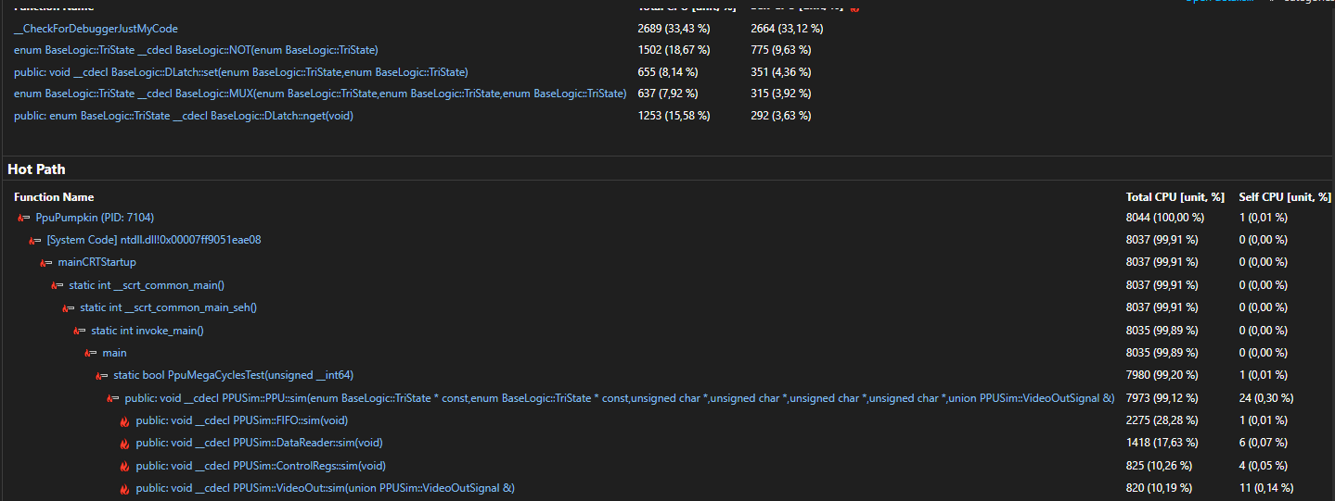
Task: Select static bool PpuMegaCyclesTest row
Action: [x=234, y=375]
